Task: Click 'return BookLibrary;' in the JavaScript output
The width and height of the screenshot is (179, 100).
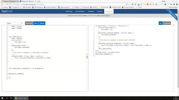Action: (x=105, y=49)
